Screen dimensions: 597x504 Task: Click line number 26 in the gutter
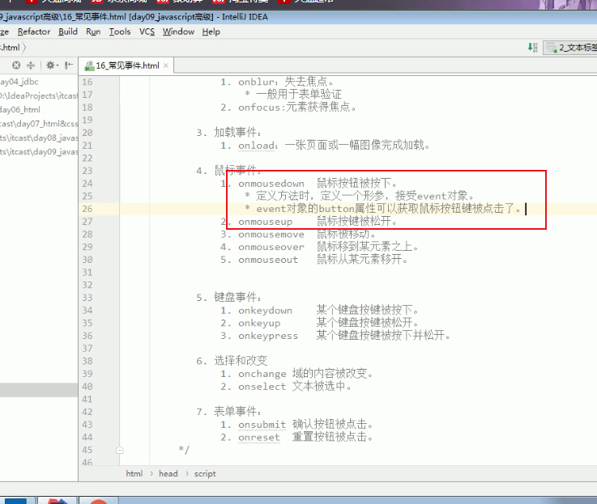click(87, 209)
